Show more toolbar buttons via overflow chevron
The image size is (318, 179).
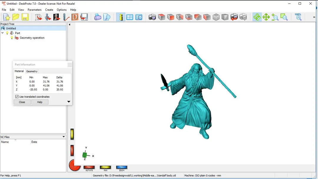tap(314, 17)
